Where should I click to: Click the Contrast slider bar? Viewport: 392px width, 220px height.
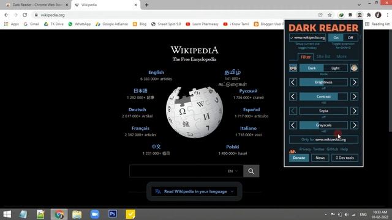click(323, 97)
